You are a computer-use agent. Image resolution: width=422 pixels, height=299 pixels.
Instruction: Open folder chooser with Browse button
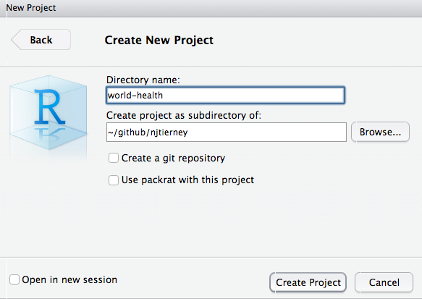point(380,132)
